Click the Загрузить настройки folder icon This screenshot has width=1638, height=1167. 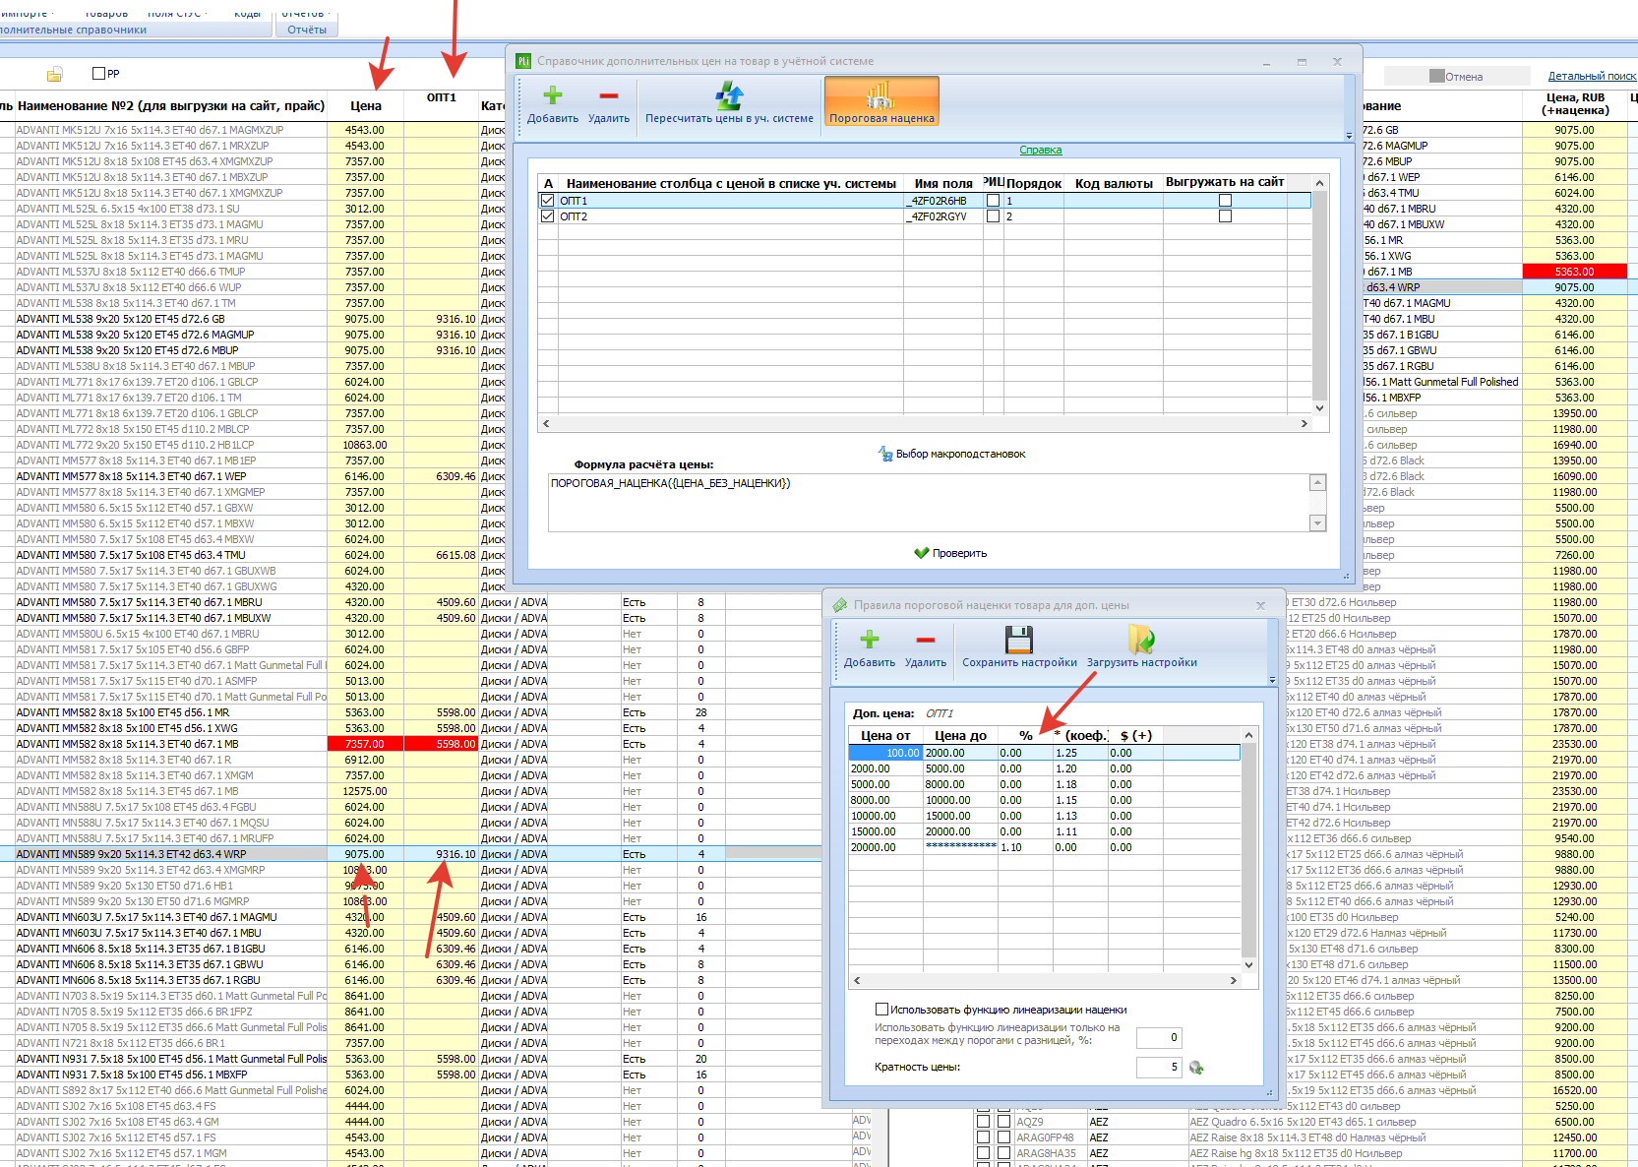tap(1141, 640)
